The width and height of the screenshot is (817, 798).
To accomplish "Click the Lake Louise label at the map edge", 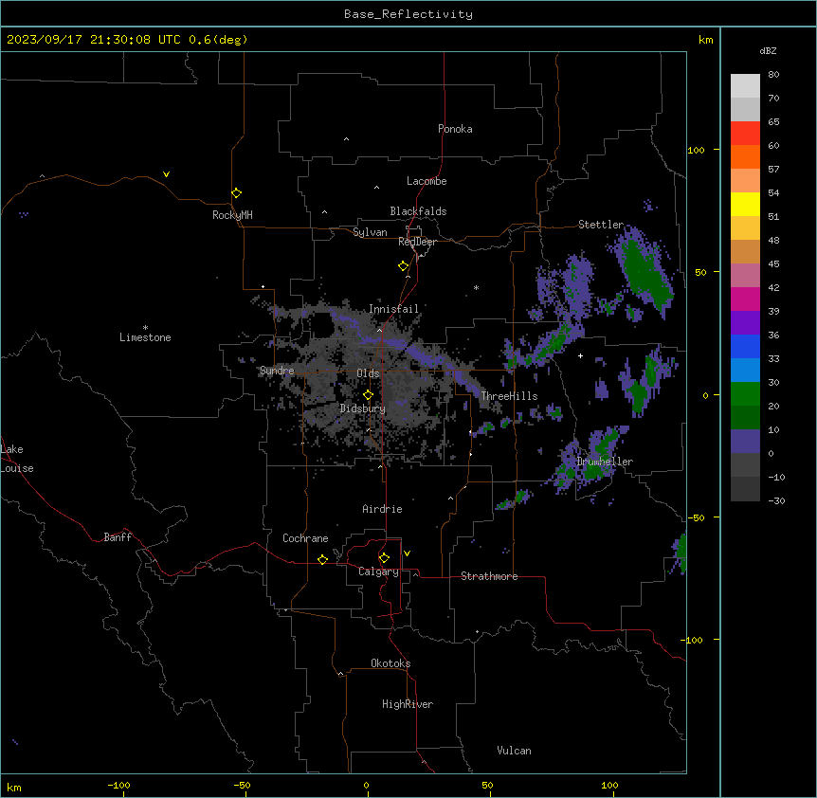I will 17,459.
